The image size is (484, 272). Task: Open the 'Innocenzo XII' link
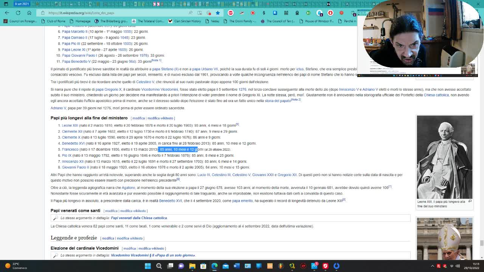point(73,162)
